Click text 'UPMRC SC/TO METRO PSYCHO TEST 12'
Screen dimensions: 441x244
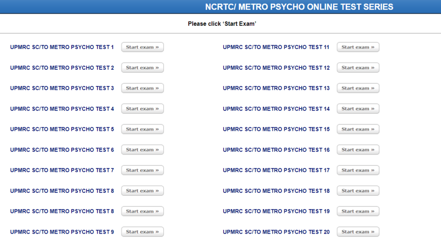point(276,68)
